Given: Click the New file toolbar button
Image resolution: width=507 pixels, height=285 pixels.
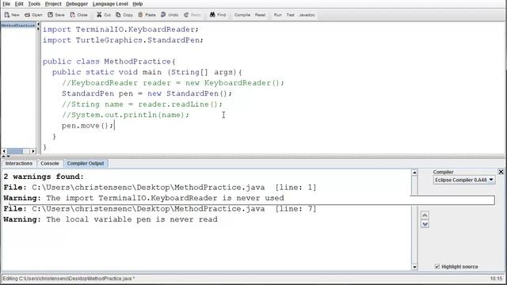Looking at the screenshot, I should point(12,15).
